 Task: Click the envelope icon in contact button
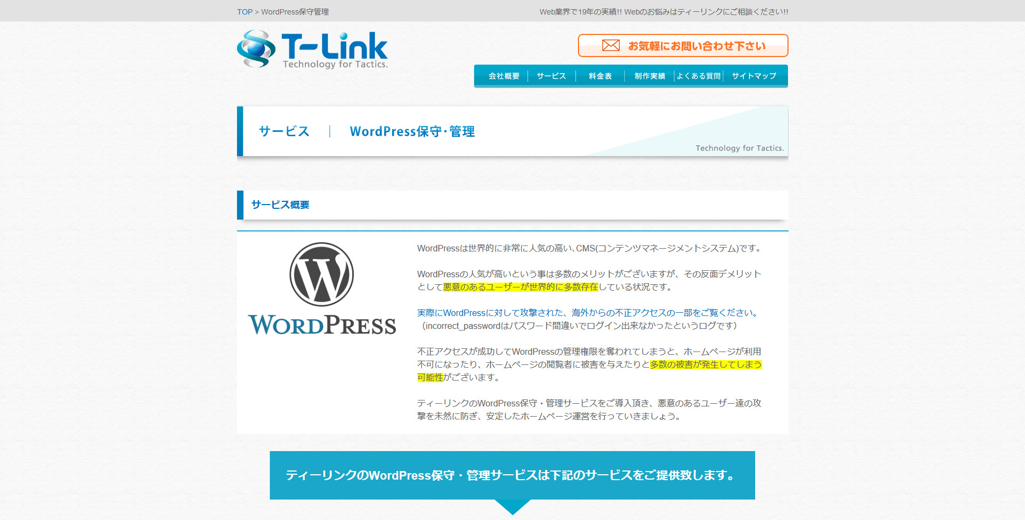point(610,46)
